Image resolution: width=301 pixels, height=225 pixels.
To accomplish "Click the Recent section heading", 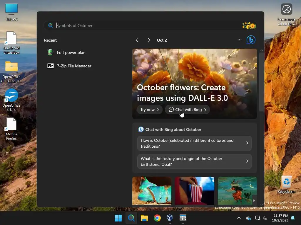I will point(50,40).
